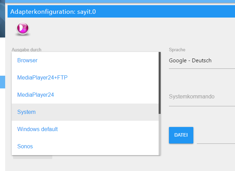Select Sonos in the dropdown list
Viewport: 235px width, 171px height.
tap(25, 147)
